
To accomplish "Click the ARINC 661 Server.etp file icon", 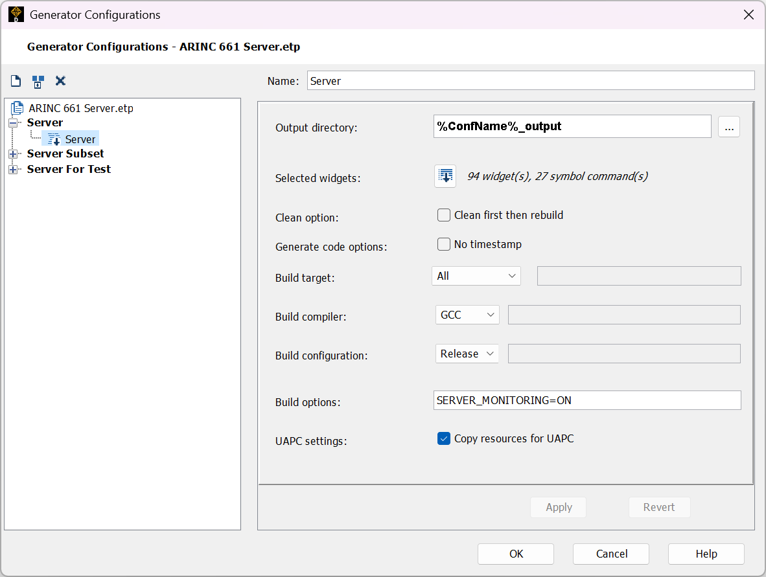I will point(17,108).
